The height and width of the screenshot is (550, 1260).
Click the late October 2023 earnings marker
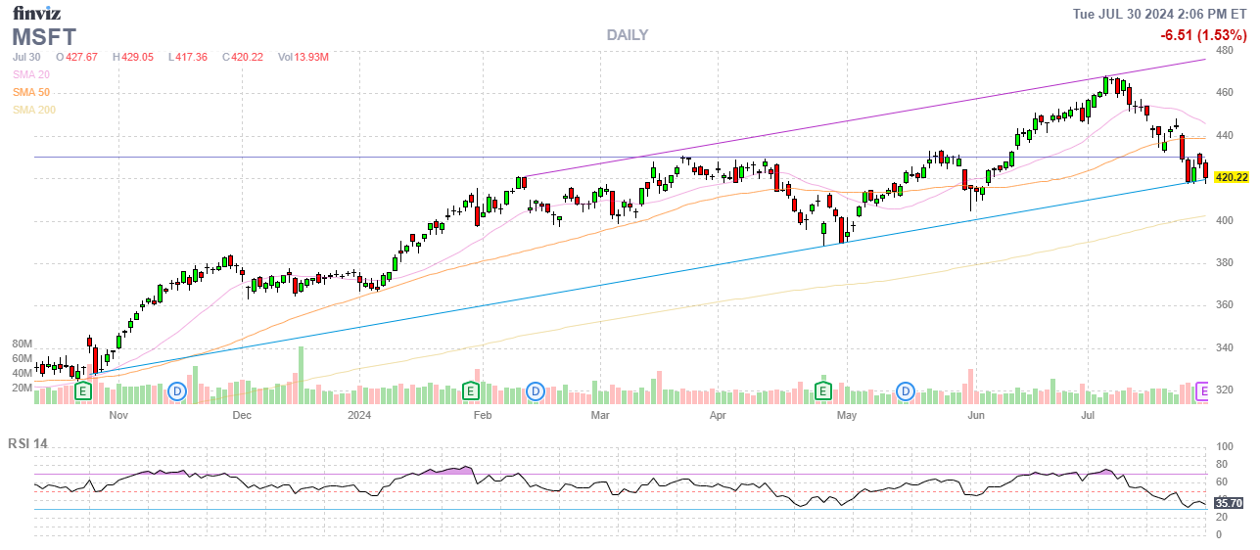pos(83,391)
